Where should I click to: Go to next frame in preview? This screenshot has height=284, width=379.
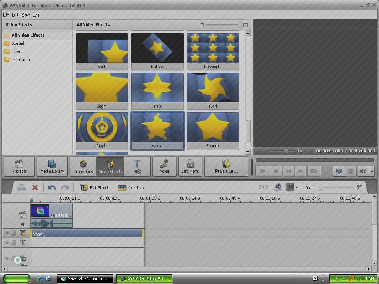coord(301,171)
